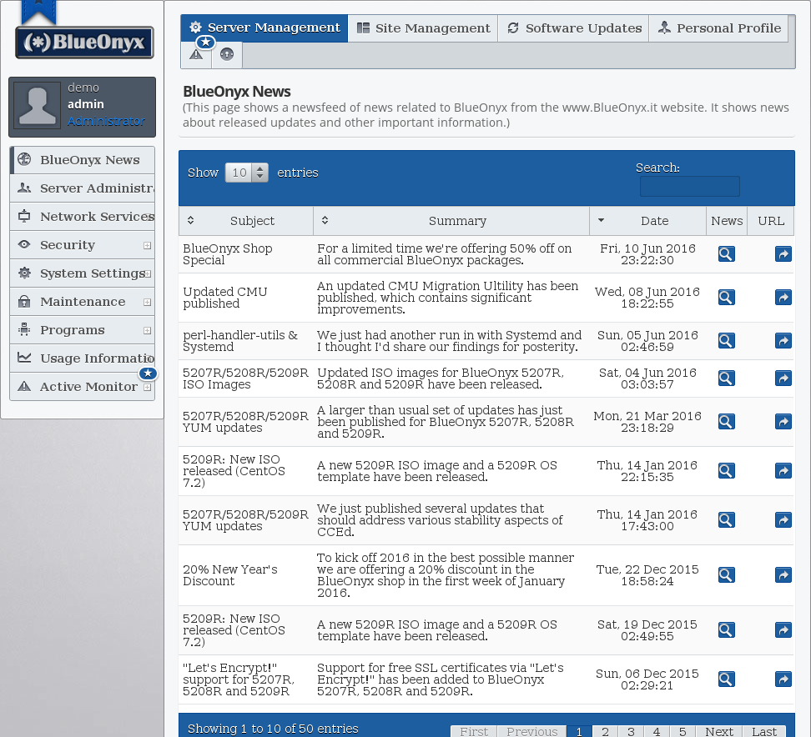Open news magnifier for BlueOnyx Shop Special

726,254
